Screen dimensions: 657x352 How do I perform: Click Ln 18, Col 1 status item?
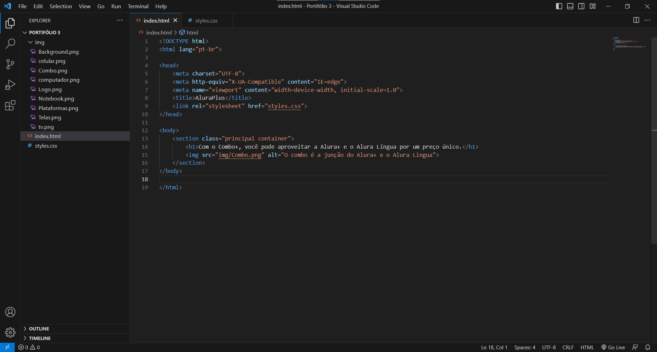[x=494, y=347]
